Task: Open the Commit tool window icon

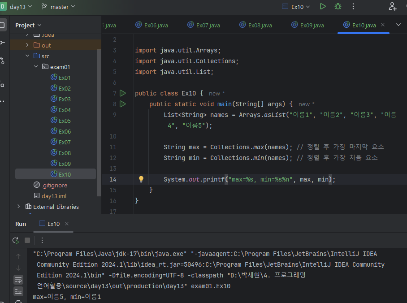Action: click(2, 43)
